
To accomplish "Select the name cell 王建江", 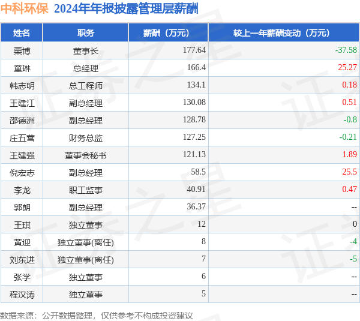I will coord(22,103).
